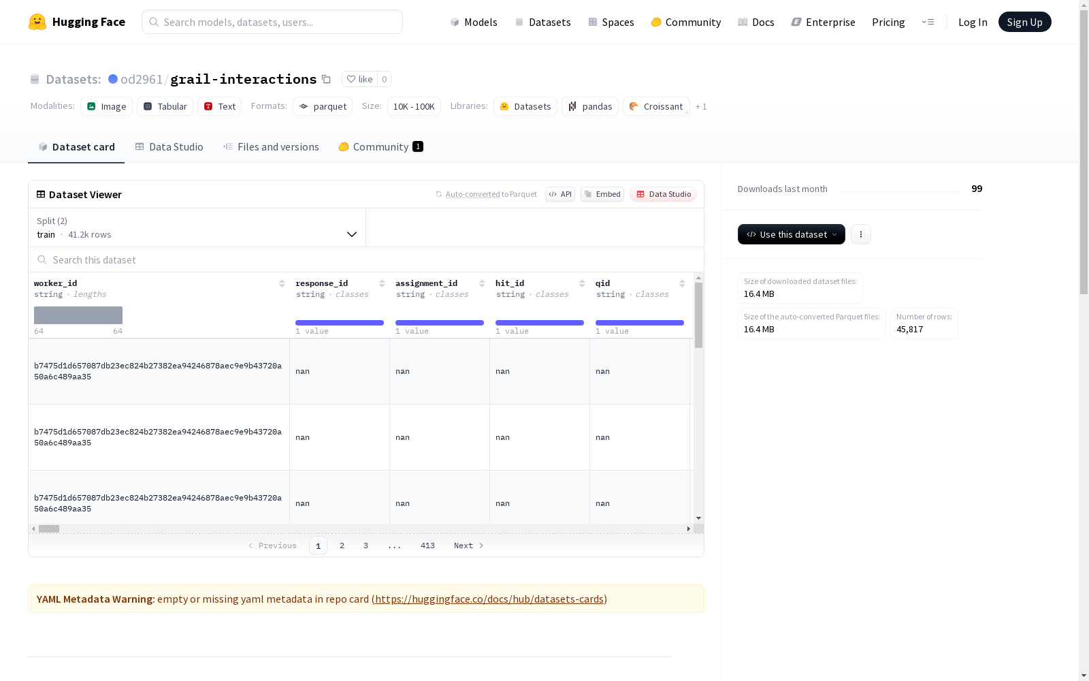1089x681 pixels.
Task: Open the datasets-cards documentation link
Action: click(x=489, y=599)
